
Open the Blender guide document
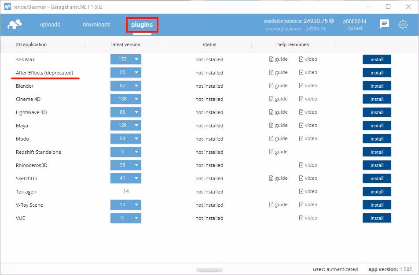pos(278,85)
